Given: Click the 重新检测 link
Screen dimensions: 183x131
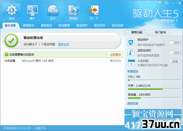Looking at the screenshot, I should coord(63,44).
